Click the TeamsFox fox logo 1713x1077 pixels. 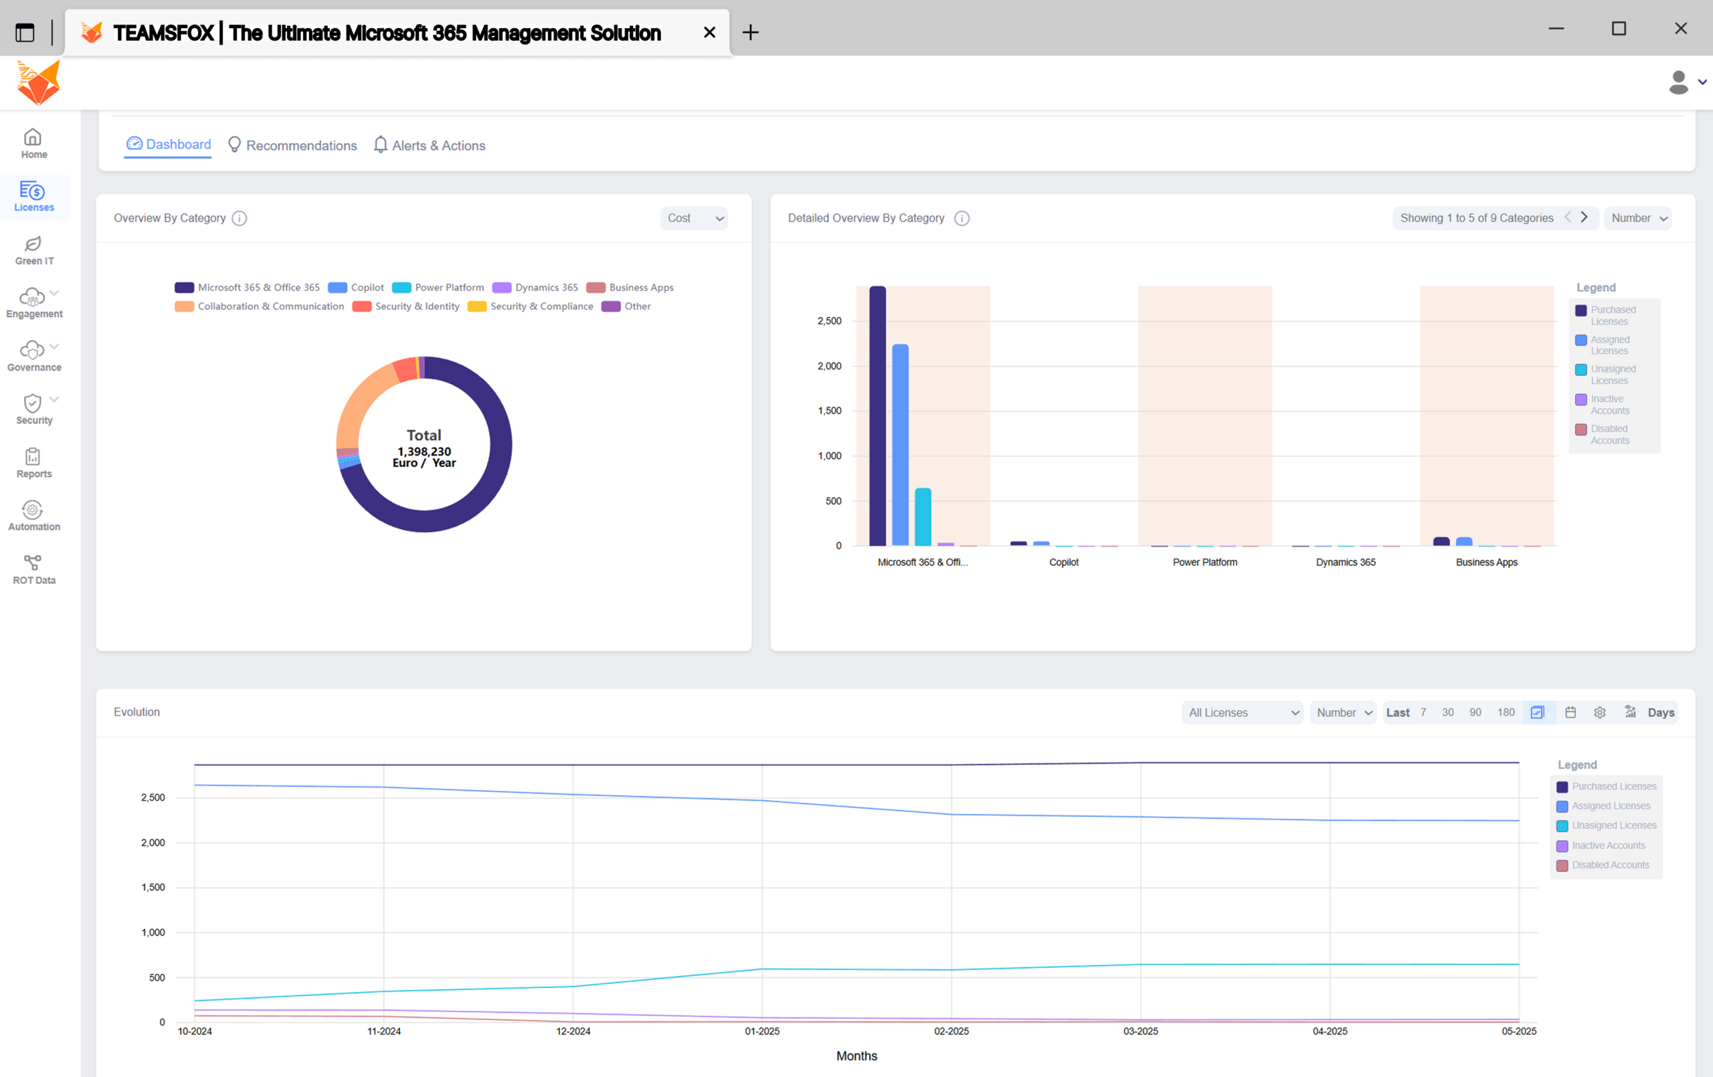tap(37, 81)
